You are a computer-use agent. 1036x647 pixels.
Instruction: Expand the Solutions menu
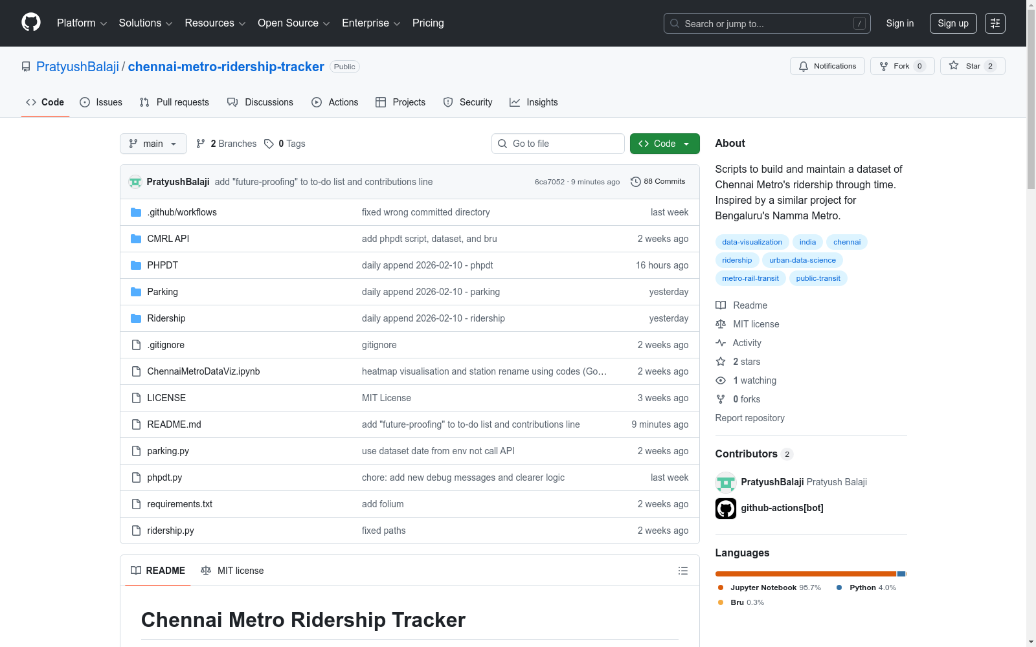click(146, 23)
